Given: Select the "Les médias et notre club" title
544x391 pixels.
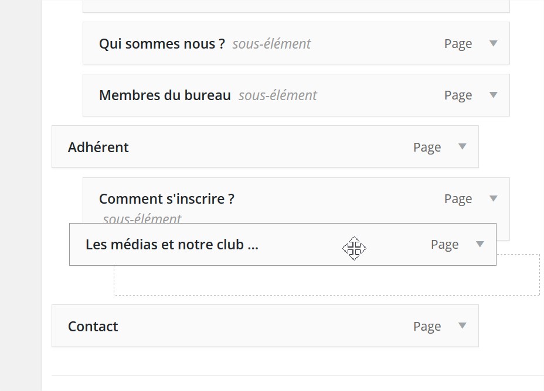Looking at the screenshot, I should coord(172,245).
